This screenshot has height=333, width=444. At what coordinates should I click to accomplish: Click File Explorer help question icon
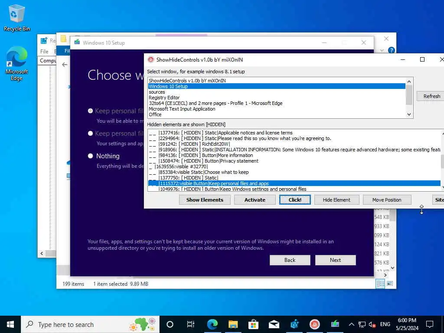tap(392, 50)
